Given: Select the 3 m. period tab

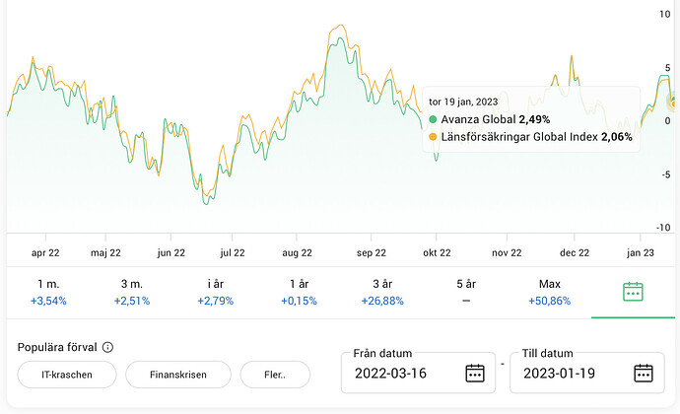Looking at the screenshot, I should pos(132,293).
